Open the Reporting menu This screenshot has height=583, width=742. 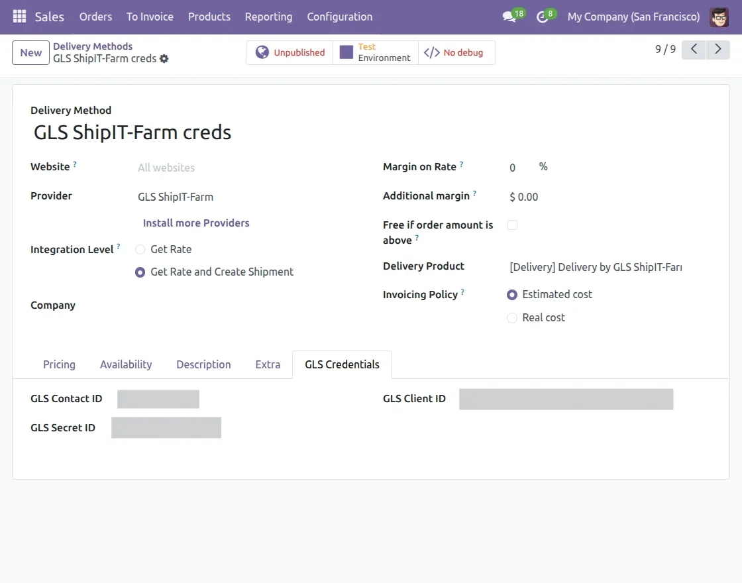pyautogui.click(x=269, y=17)
